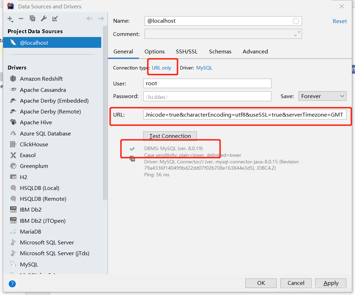The image size is (355, 295).
Task: Expand the Comment field editor
Action: (297, 34)
